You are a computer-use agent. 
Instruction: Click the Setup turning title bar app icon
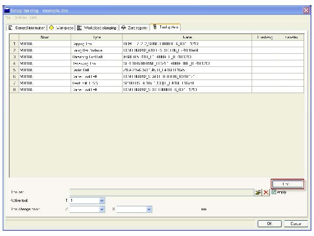click(x=7, y=10)
